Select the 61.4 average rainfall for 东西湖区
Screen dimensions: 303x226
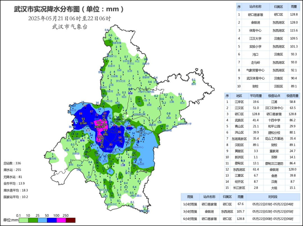click(256, 169)
